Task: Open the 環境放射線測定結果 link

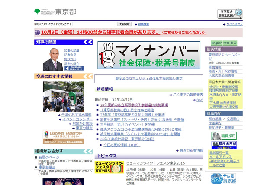Action: point(224,91)
